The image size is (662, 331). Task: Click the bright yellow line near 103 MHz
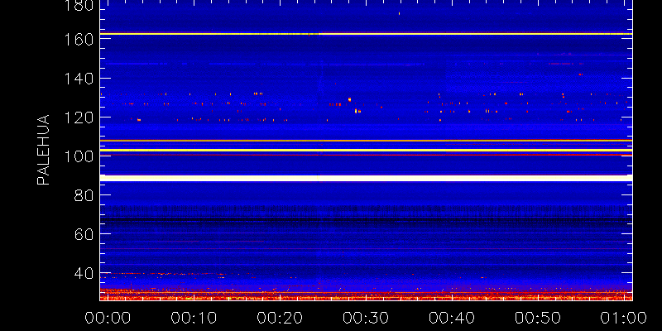tap(366, 150)
